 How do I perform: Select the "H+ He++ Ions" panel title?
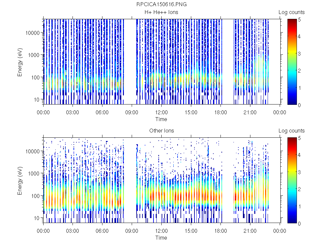point(161,12)
